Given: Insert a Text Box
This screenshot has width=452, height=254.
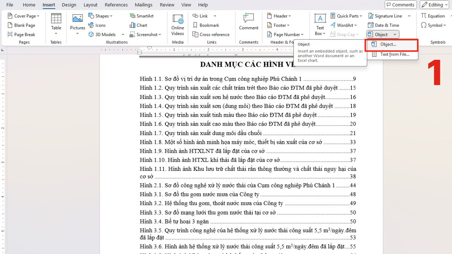Looking at the screenshot, I should [x=320, y=24].
